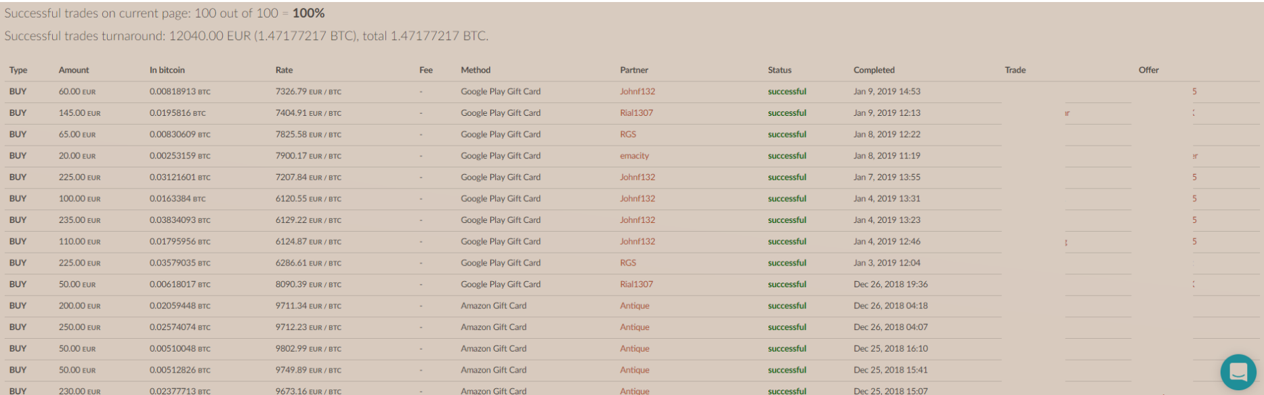Open the emacity partner profile link
The height and width of the screenshot is (395, 1264).
click(634, 156)
